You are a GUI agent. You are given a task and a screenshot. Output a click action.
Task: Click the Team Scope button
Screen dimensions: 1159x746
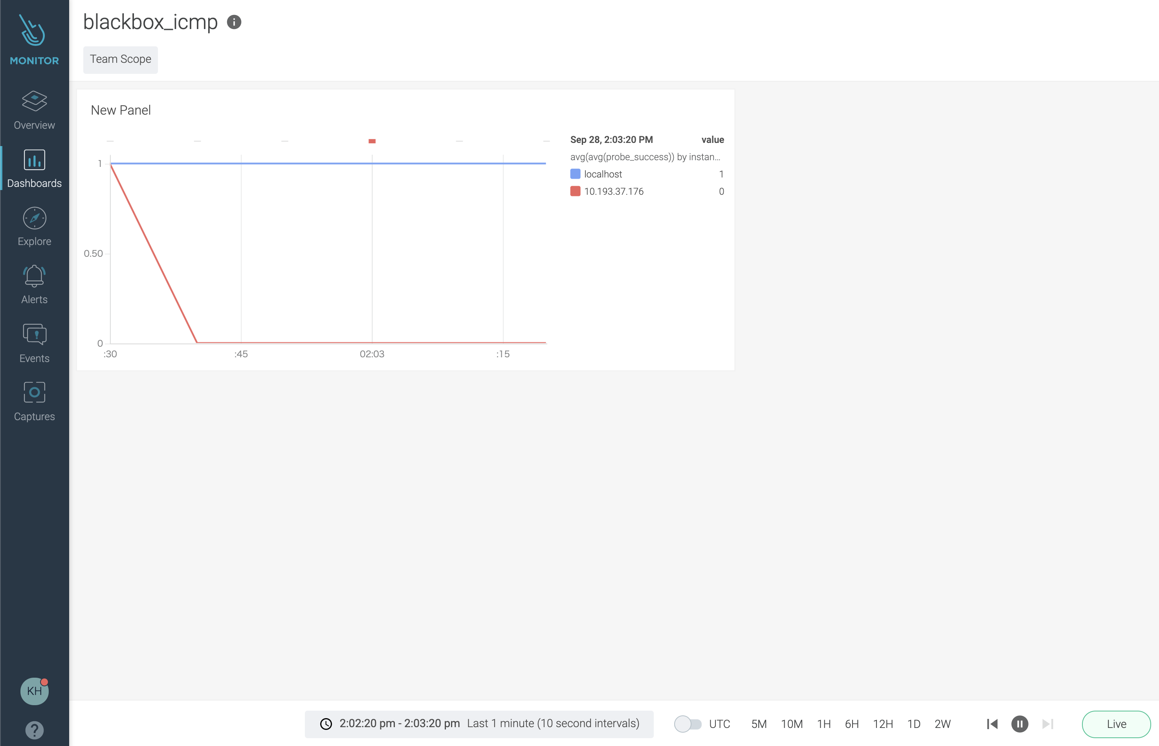point(120,60)
